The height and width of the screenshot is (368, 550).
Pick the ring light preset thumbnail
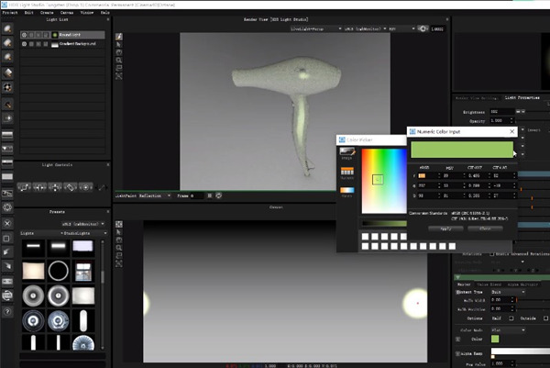[59, 271]
